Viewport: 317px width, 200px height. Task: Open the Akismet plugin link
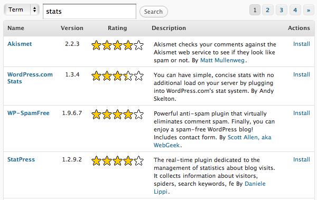tap(20, 44)
